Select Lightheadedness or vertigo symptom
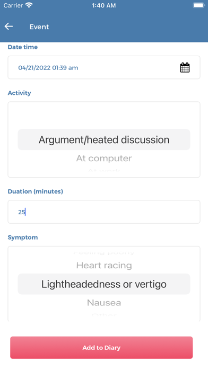 click(x=104, y=284)
